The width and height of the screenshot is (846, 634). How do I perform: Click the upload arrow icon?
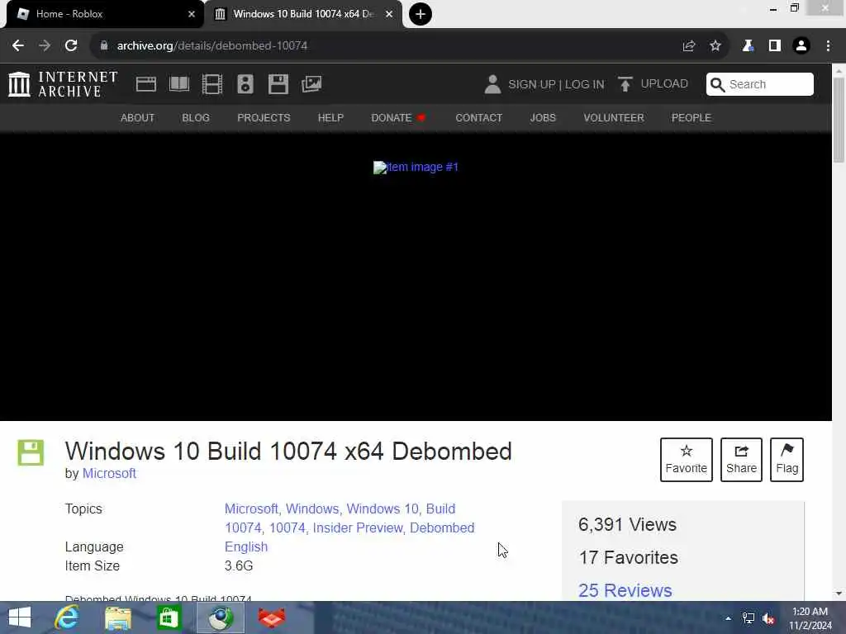pos(625,84)
